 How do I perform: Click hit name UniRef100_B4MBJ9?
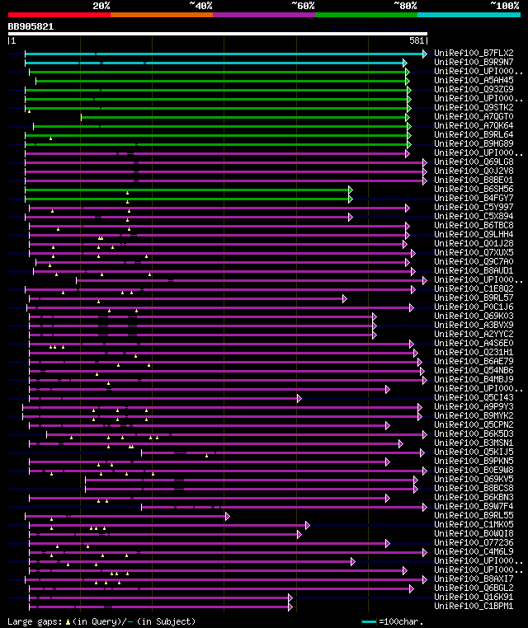(x=474, y=379)
